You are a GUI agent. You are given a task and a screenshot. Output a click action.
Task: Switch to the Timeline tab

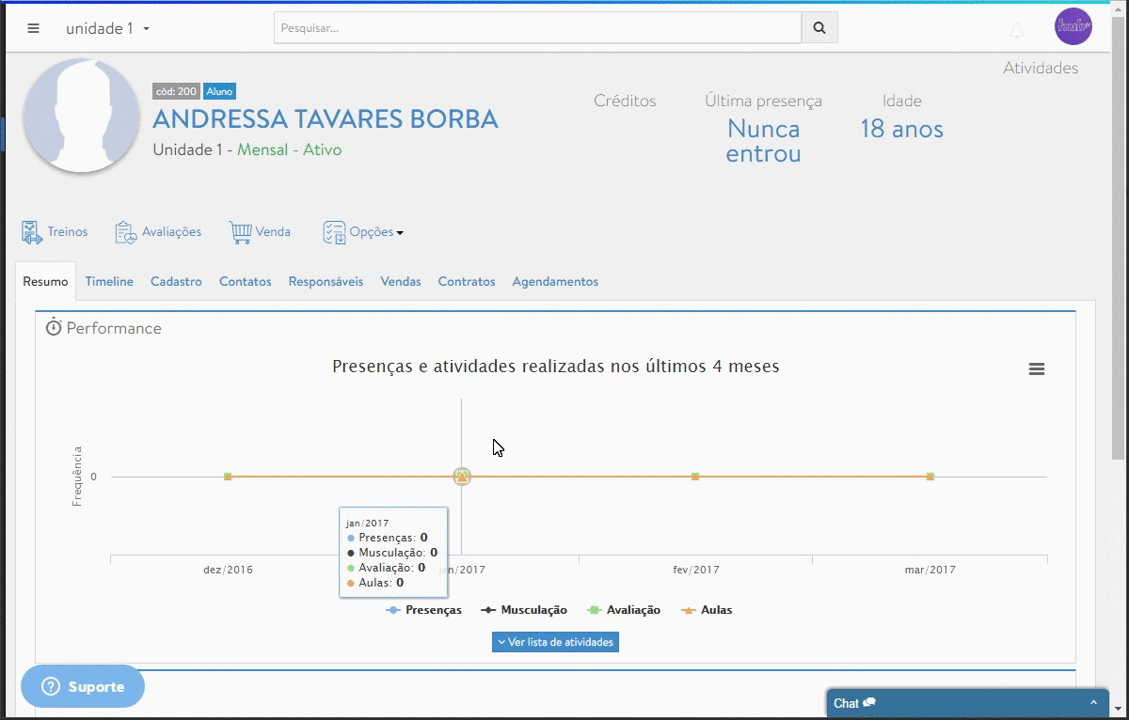(109, 282)
